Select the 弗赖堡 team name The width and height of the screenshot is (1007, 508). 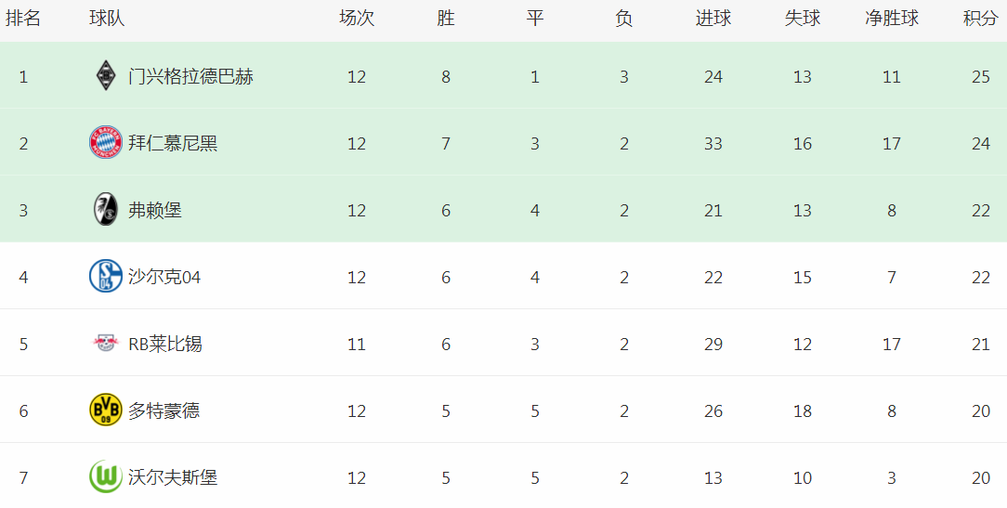point(155,210)
